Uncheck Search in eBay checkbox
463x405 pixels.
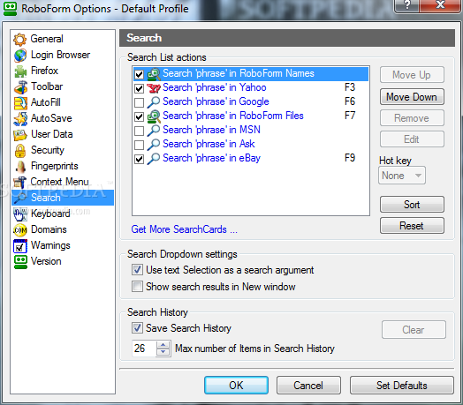139,159
